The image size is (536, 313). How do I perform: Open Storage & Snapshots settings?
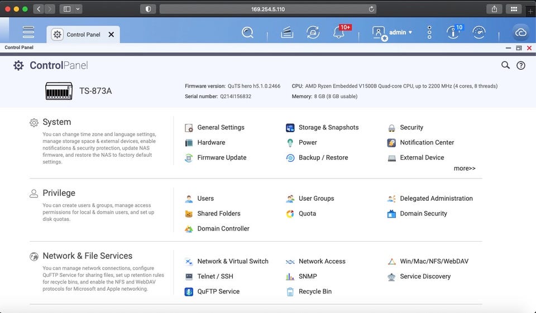(328, 127)
